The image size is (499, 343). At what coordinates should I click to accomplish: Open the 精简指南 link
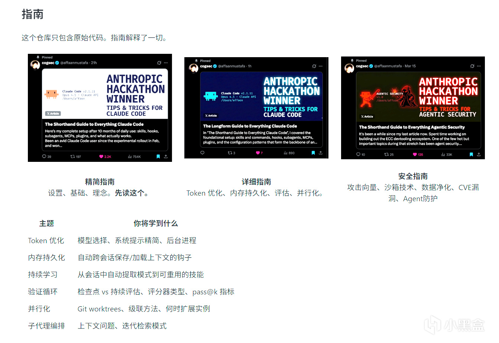[100, 182]
